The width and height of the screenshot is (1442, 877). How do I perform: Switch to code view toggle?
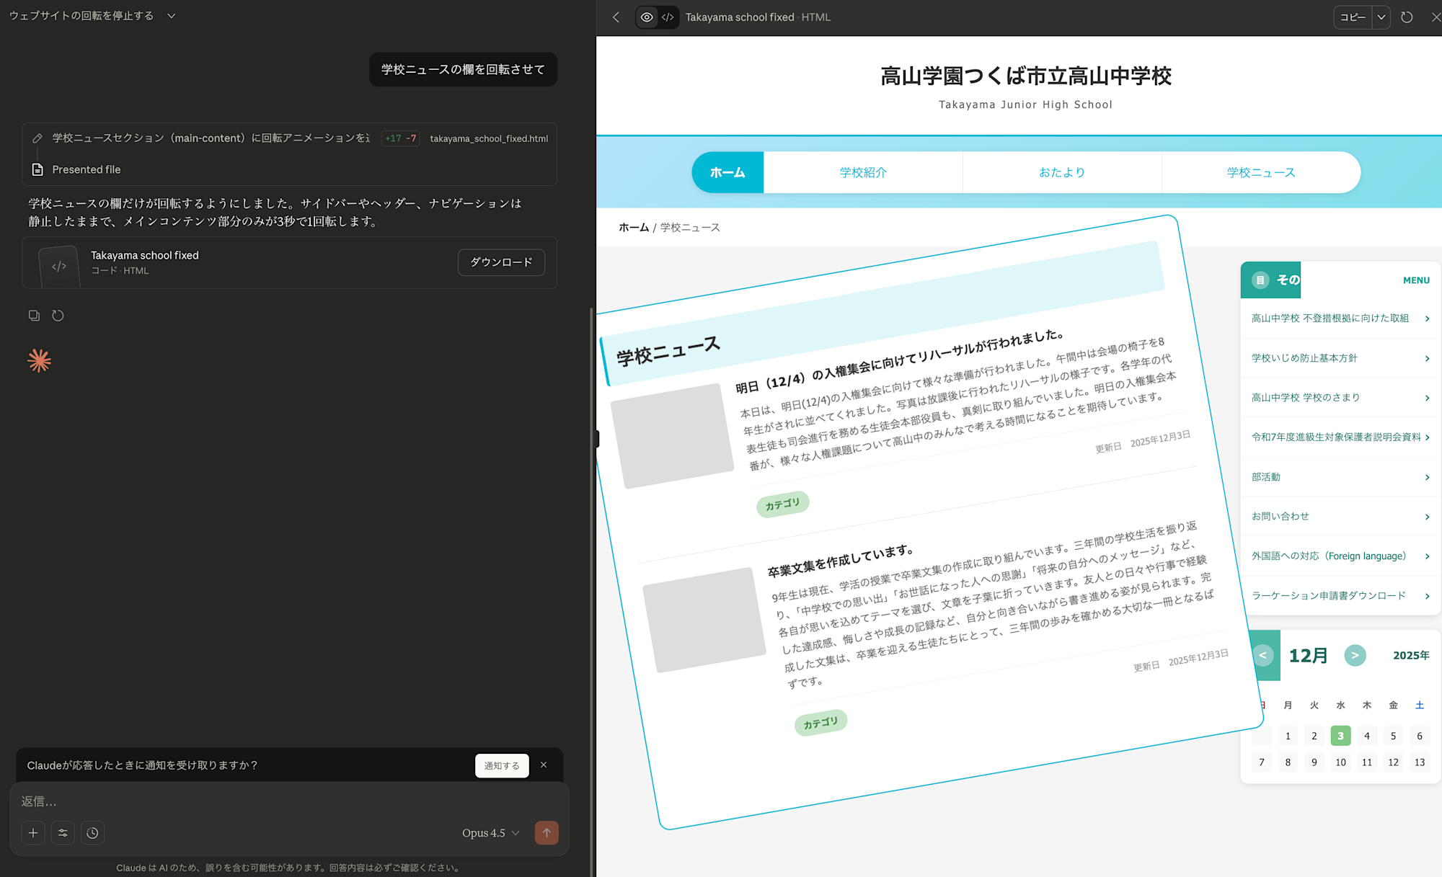click(x=668, y=17)
